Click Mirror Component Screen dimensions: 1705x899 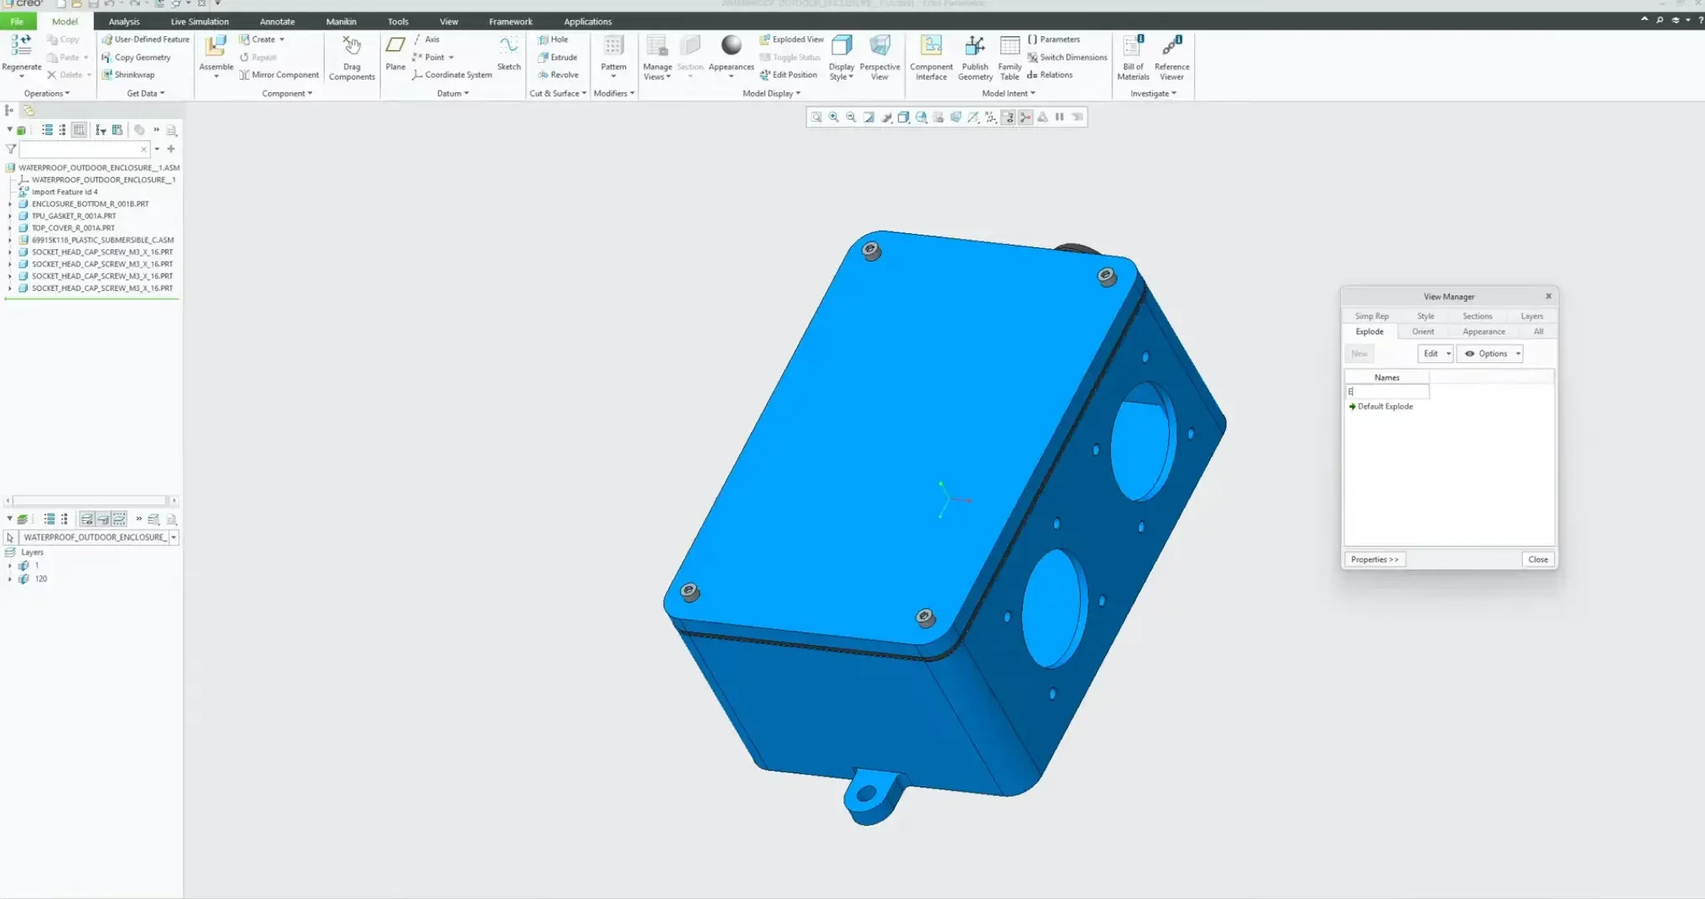(x=279, y=75)
